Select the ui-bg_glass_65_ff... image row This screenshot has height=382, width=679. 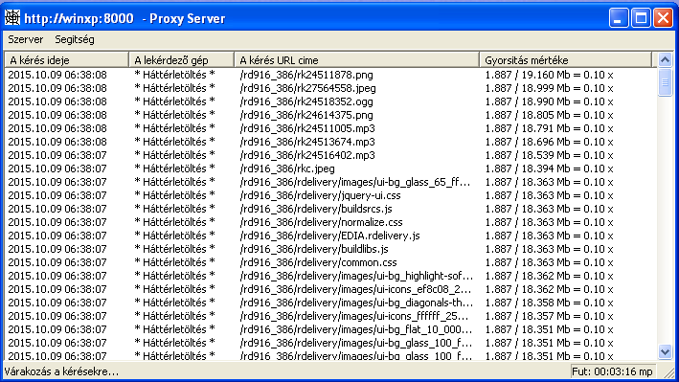[x=330, y=182]
